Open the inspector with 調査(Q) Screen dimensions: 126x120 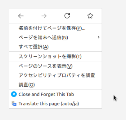pyautogui.click(x=56, y=85)
